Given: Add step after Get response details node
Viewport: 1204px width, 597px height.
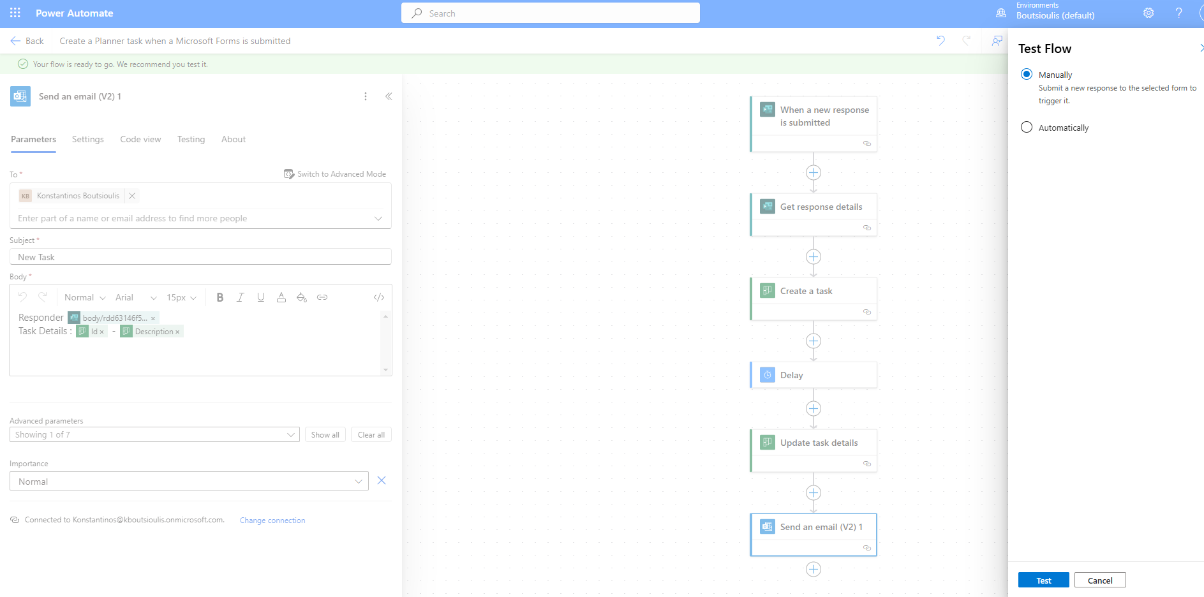Looking at the screenshot, I should pos(814,257).
